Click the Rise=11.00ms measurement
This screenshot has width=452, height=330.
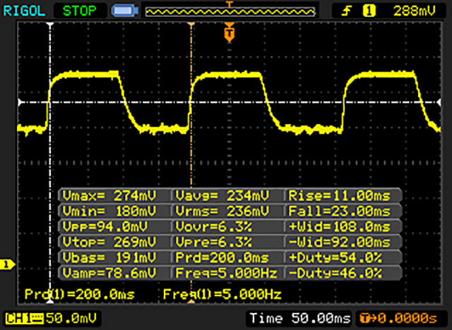point(340,196)
